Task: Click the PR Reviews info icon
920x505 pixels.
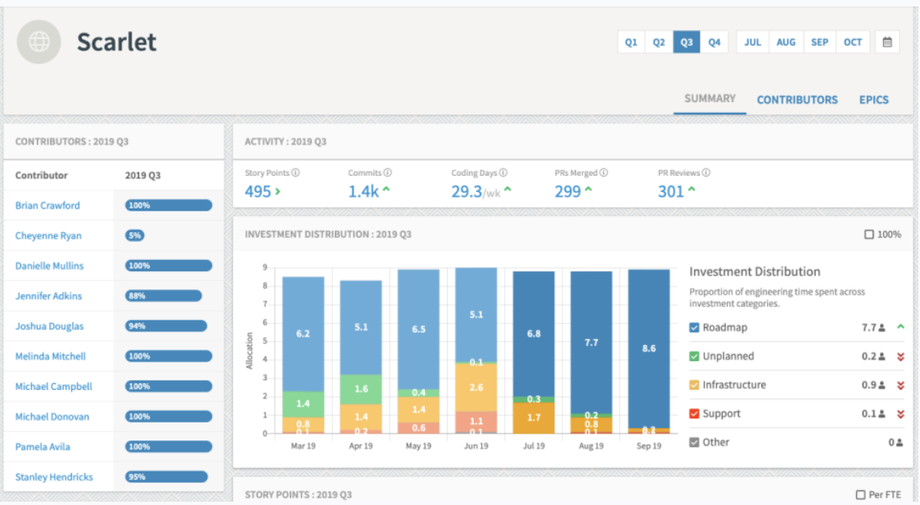Action: (705, 172)
